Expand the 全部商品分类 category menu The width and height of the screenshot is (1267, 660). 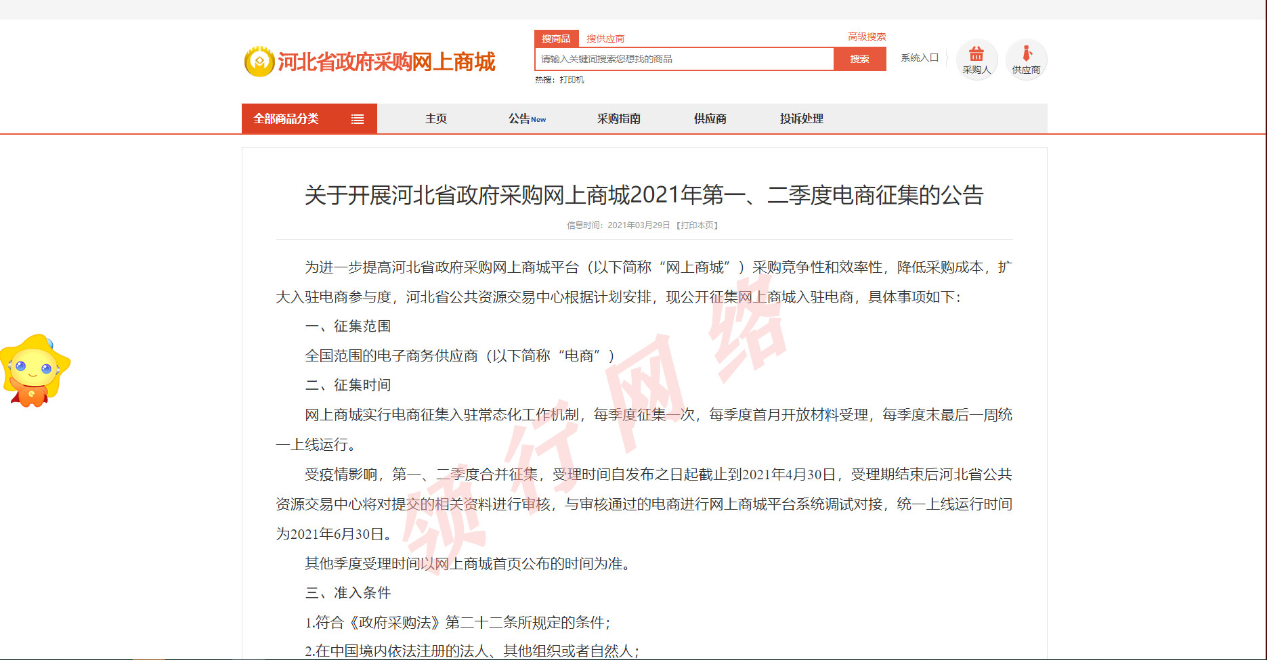pyautogui.click(x=309, y=118)
